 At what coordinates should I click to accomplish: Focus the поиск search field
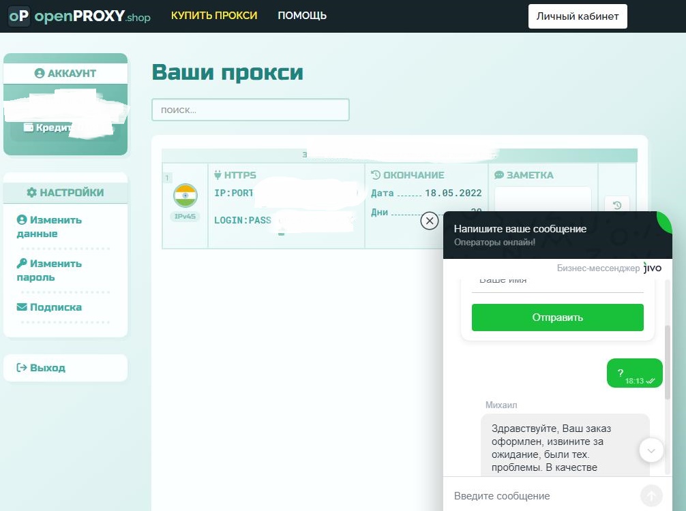coord(250,110)
